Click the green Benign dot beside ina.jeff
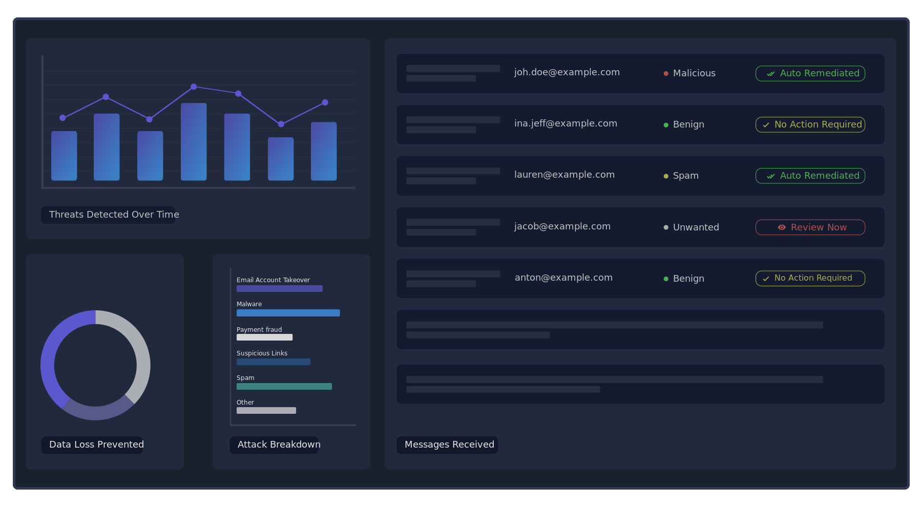Screen dimensions: 922x507 665,124
